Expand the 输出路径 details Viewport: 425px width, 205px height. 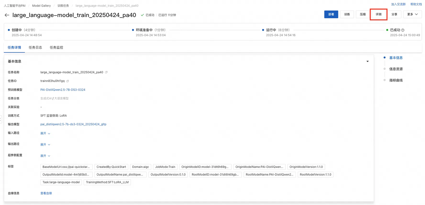point(45,145)
